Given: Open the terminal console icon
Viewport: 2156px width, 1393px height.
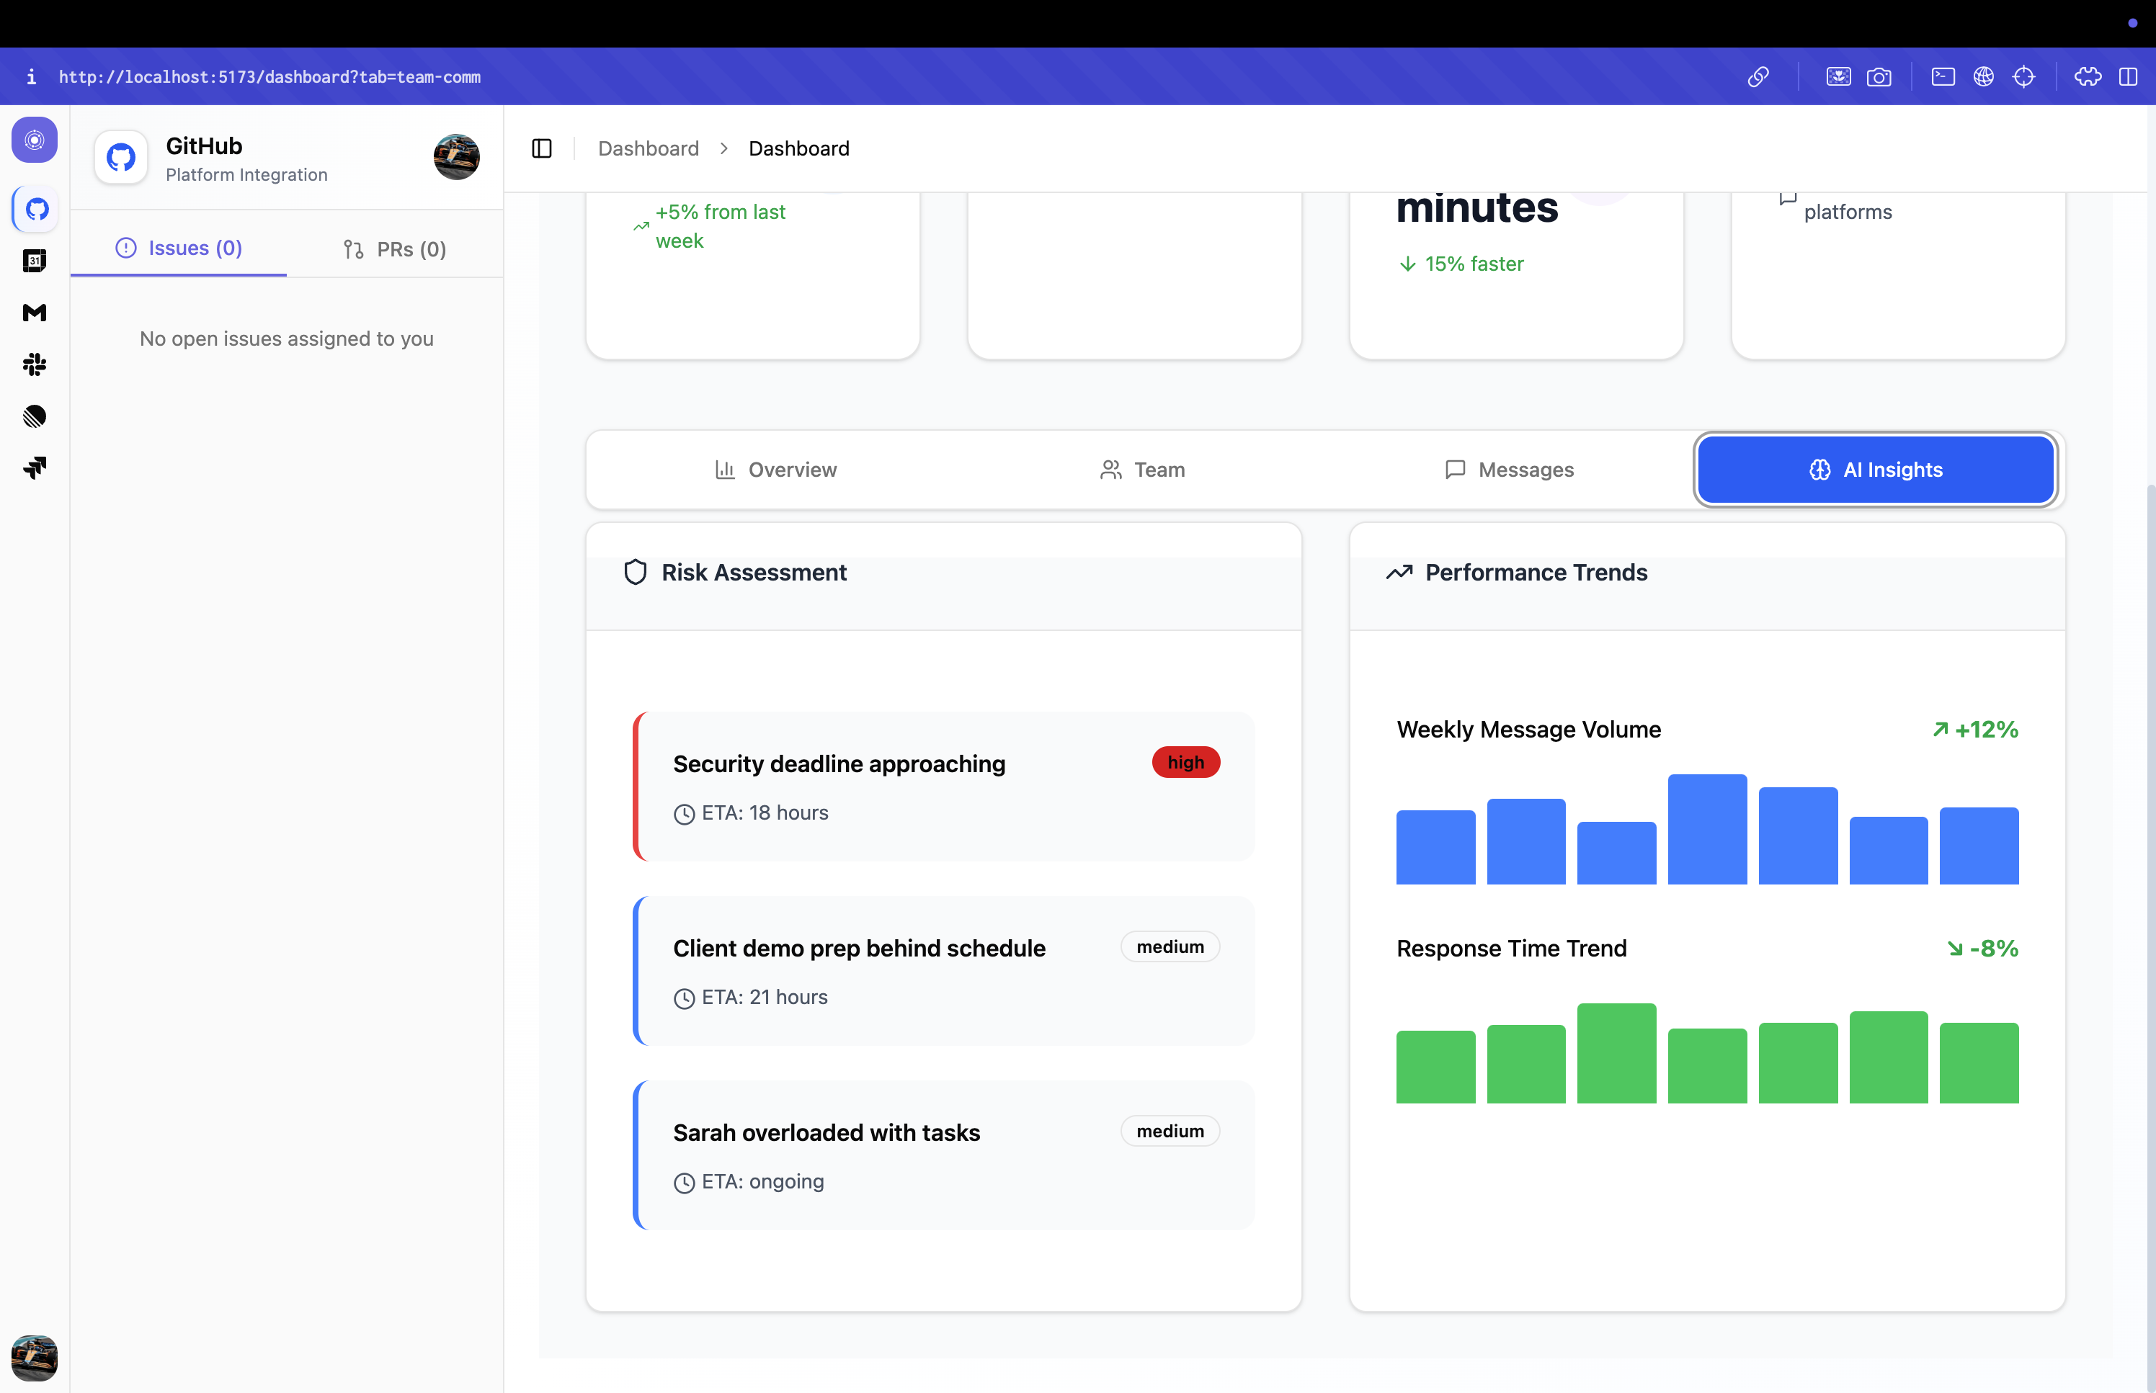Looking at the screenshot, I should (x=1943, y=77).
